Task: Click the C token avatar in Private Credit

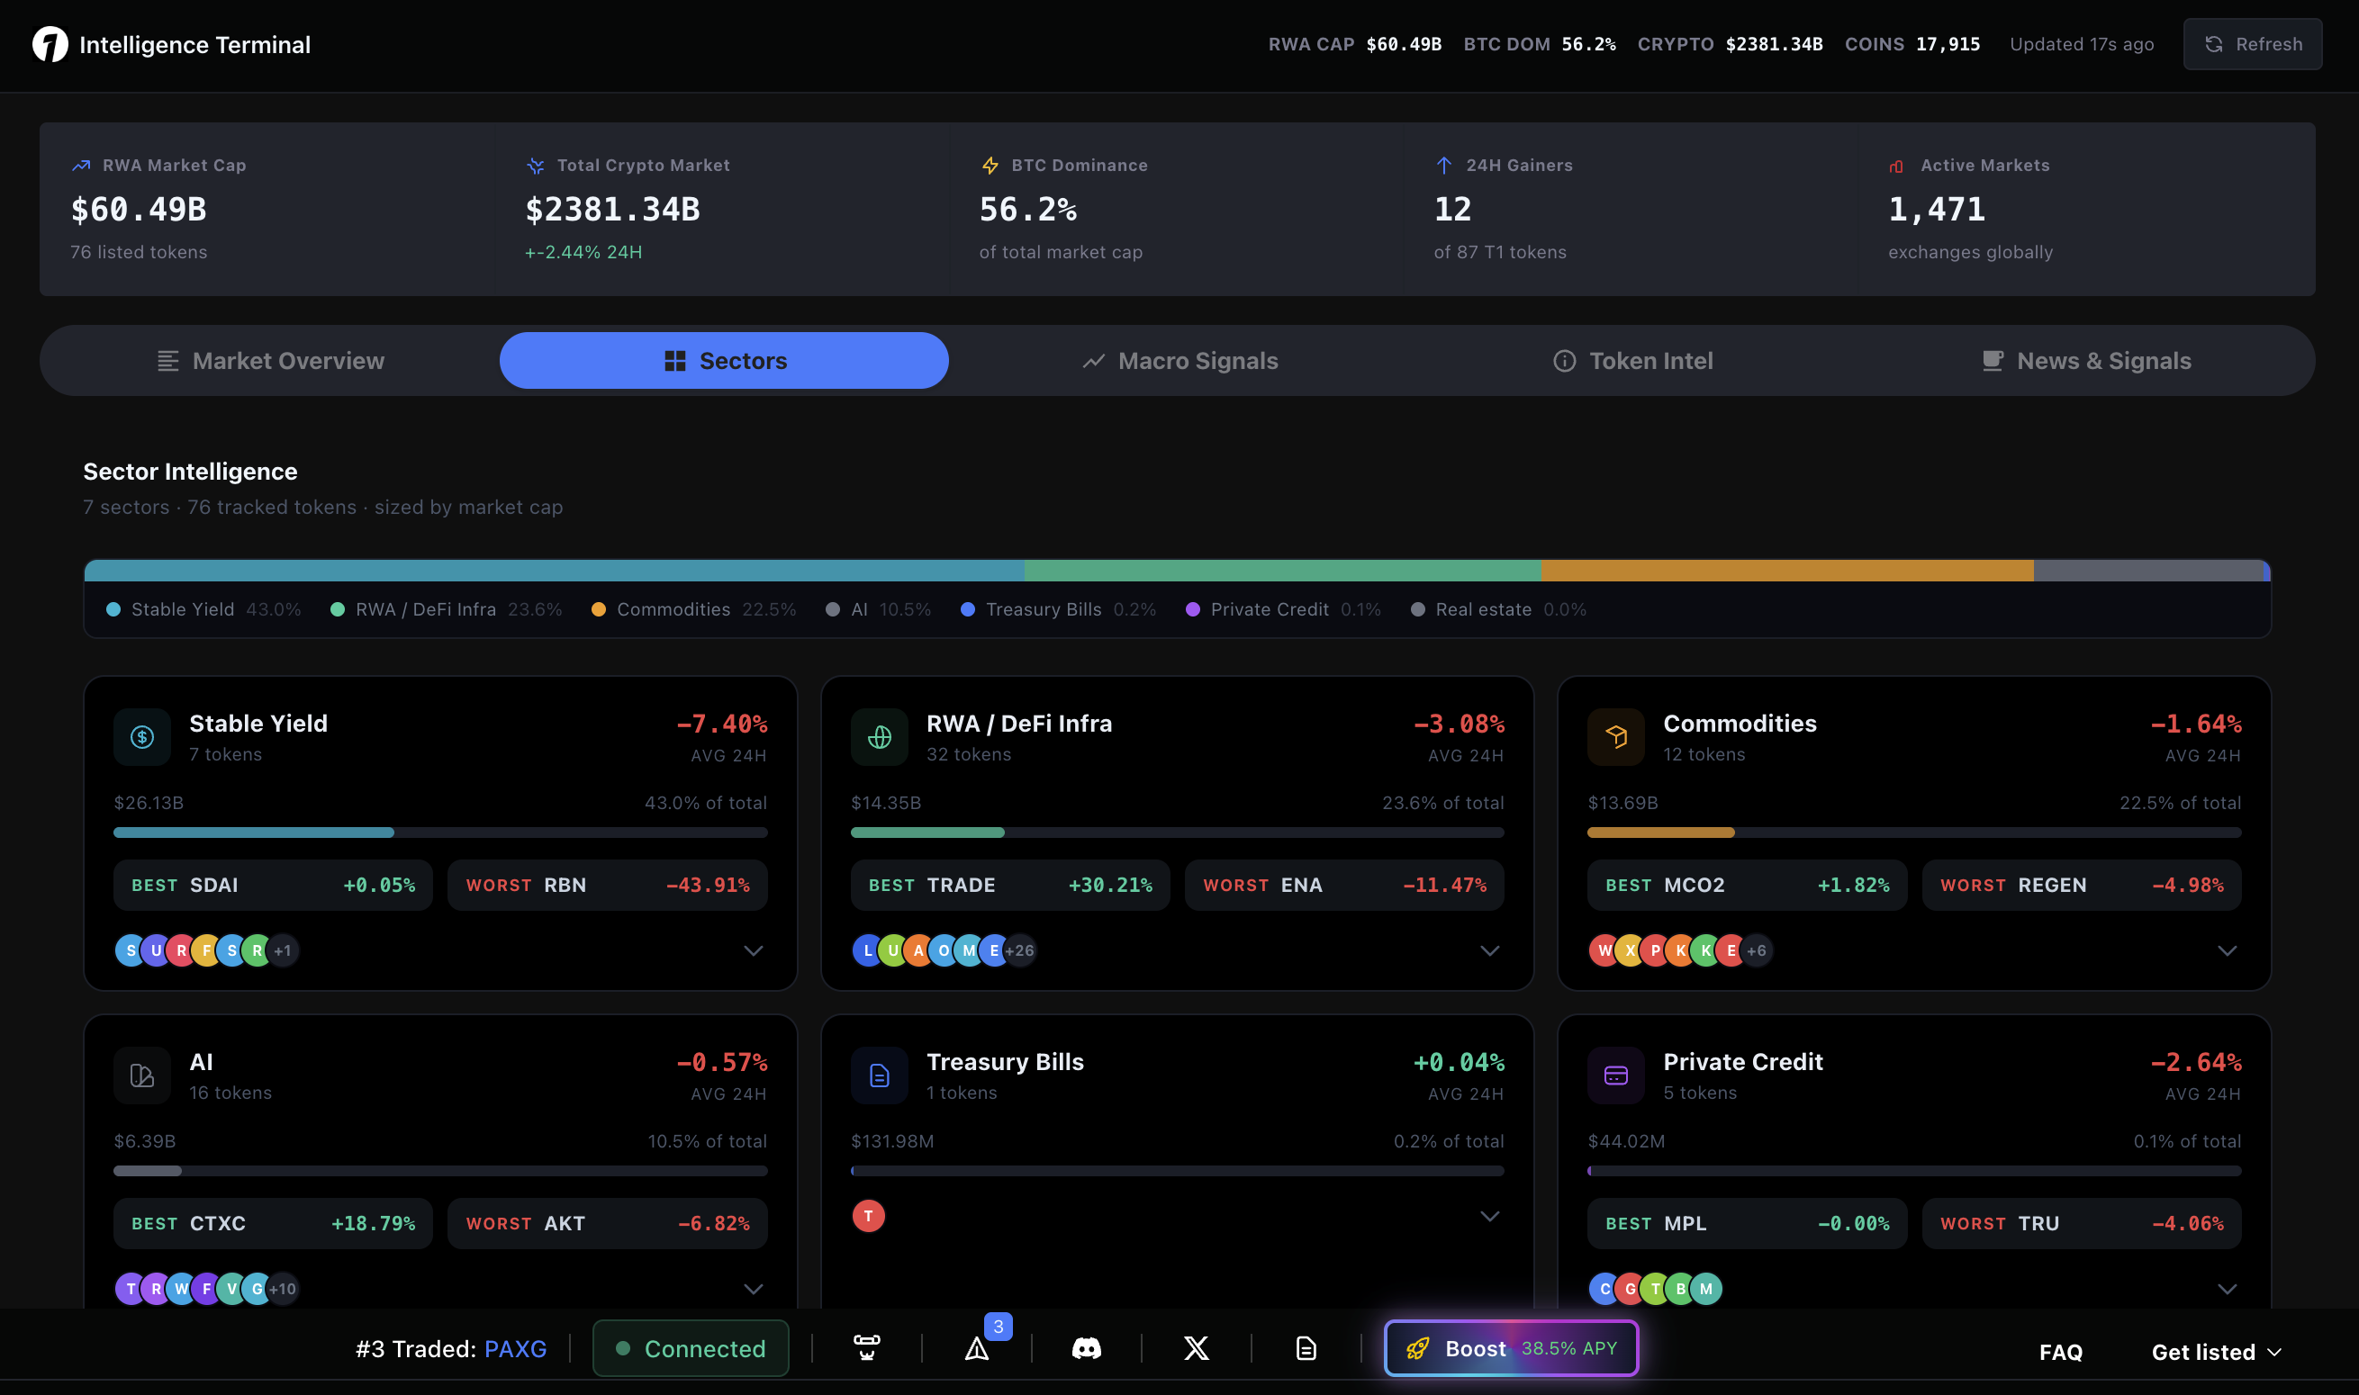Action: tap(1605, 1289)
